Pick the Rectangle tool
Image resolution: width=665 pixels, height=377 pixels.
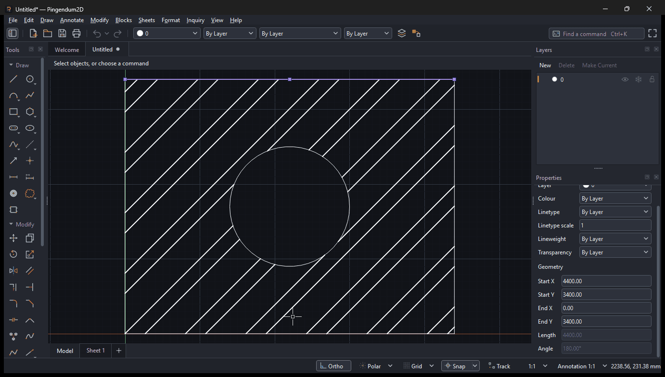[13, 112]
